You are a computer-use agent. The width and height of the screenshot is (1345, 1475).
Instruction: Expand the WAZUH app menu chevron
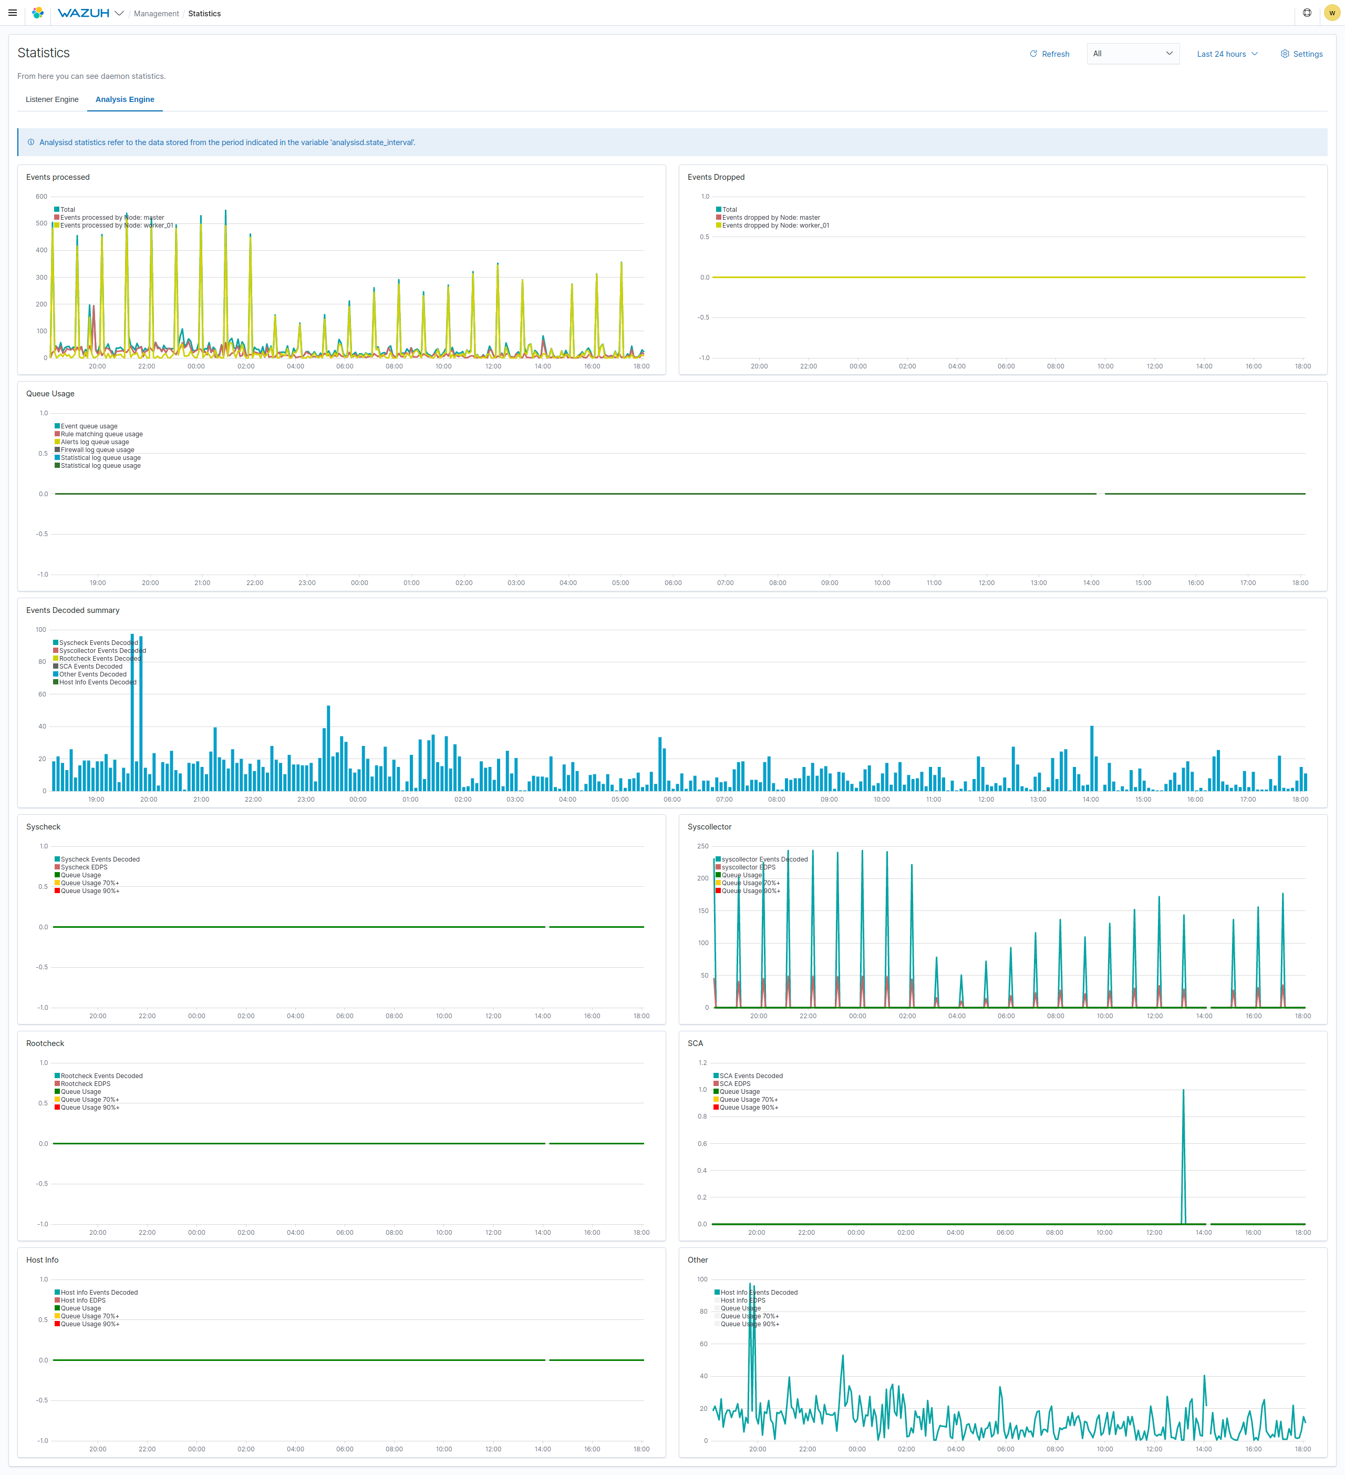click(119, 13)
